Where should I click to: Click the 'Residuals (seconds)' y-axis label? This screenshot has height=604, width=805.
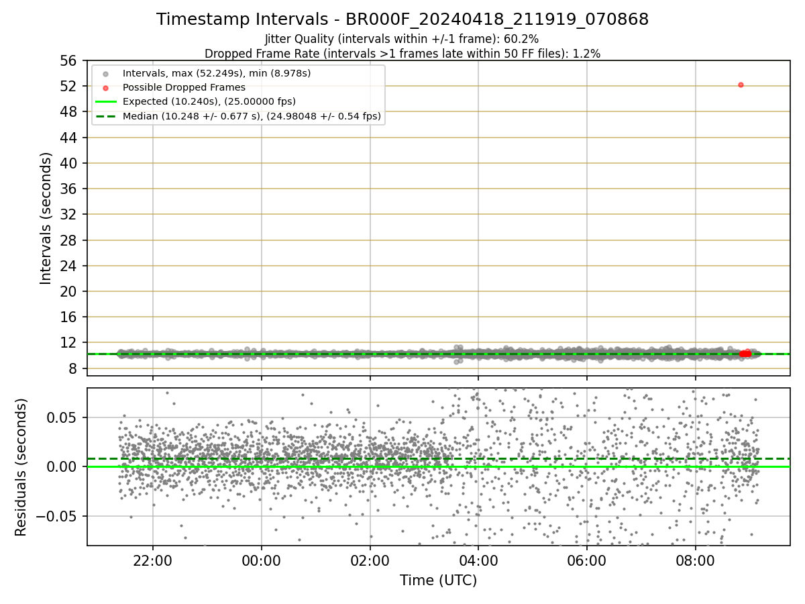click(x=21, y=467)
